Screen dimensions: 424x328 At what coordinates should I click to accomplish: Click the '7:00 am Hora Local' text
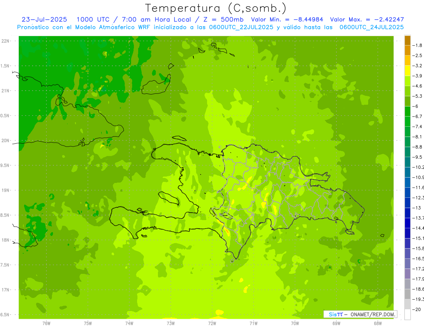[x=157, y=19]
